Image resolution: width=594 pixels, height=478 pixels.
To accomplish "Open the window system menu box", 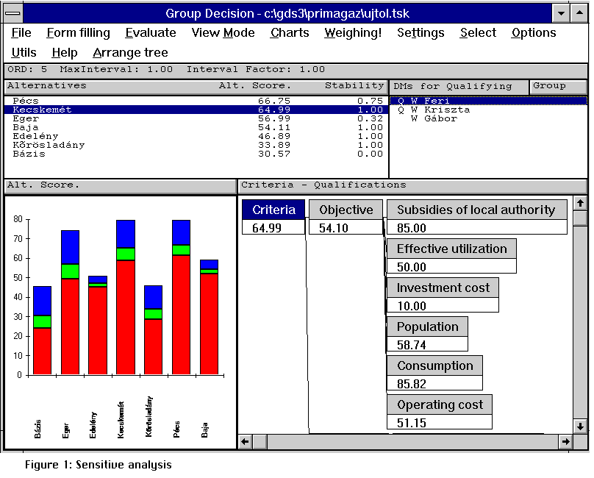I will tap(13, 14).
